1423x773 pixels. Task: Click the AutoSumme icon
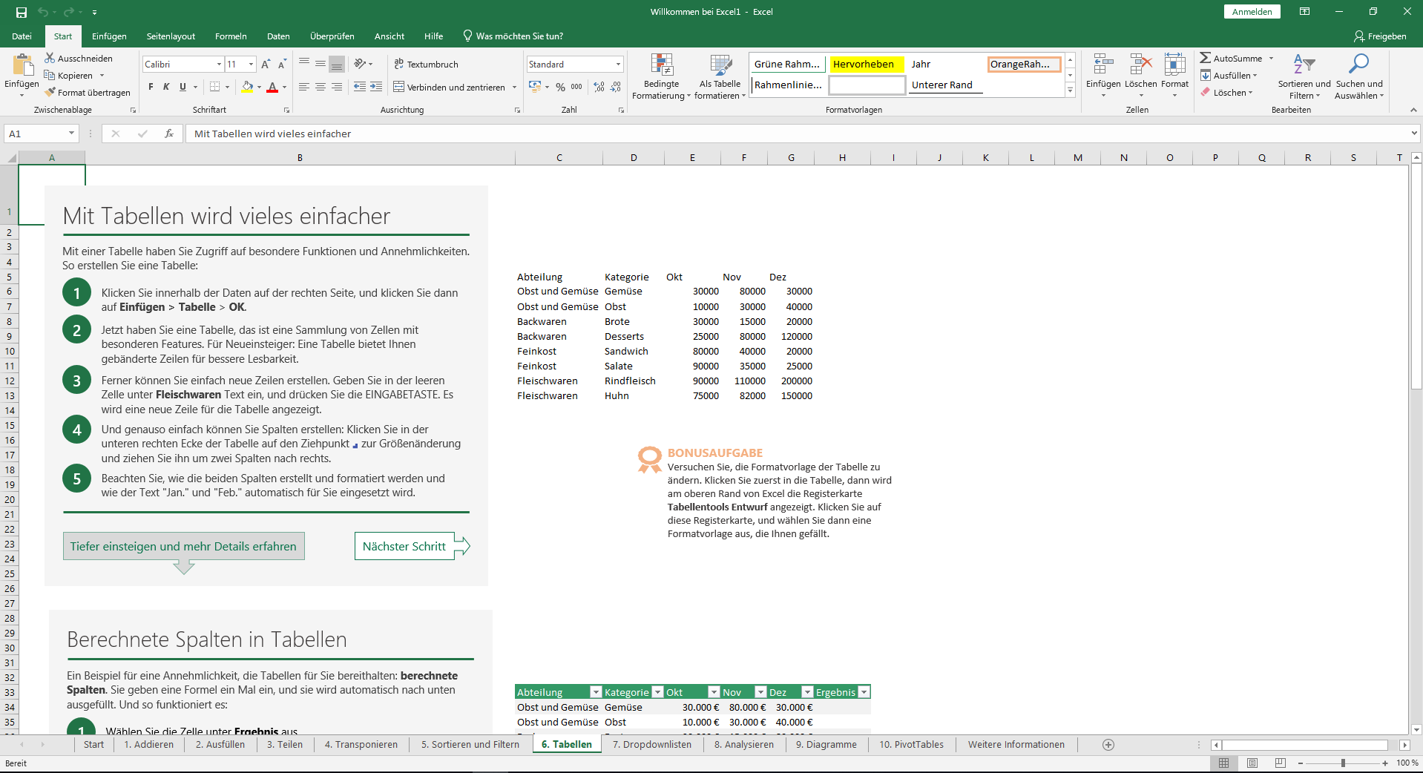click(1206, 57)
